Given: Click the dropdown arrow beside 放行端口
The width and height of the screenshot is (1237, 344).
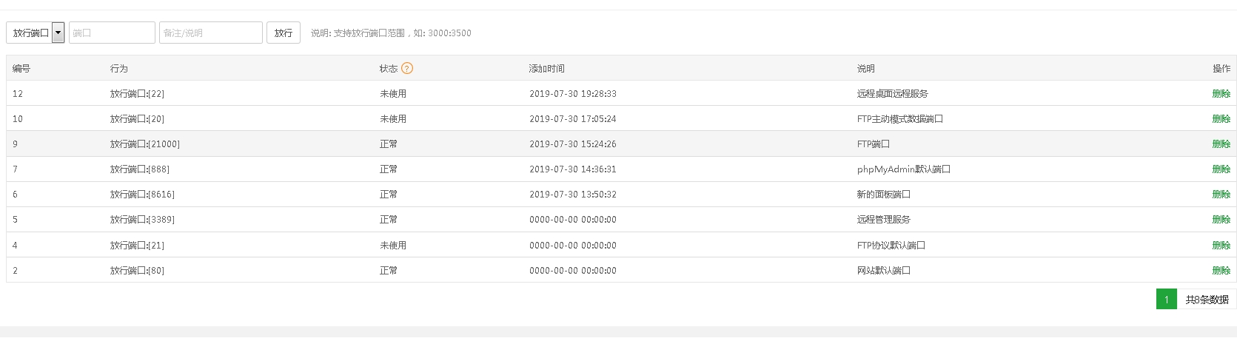Looking at the screenshot, I should click(58, 33).
